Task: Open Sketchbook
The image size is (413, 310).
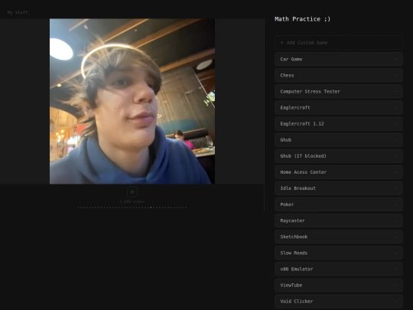Action: click(339, 237)
